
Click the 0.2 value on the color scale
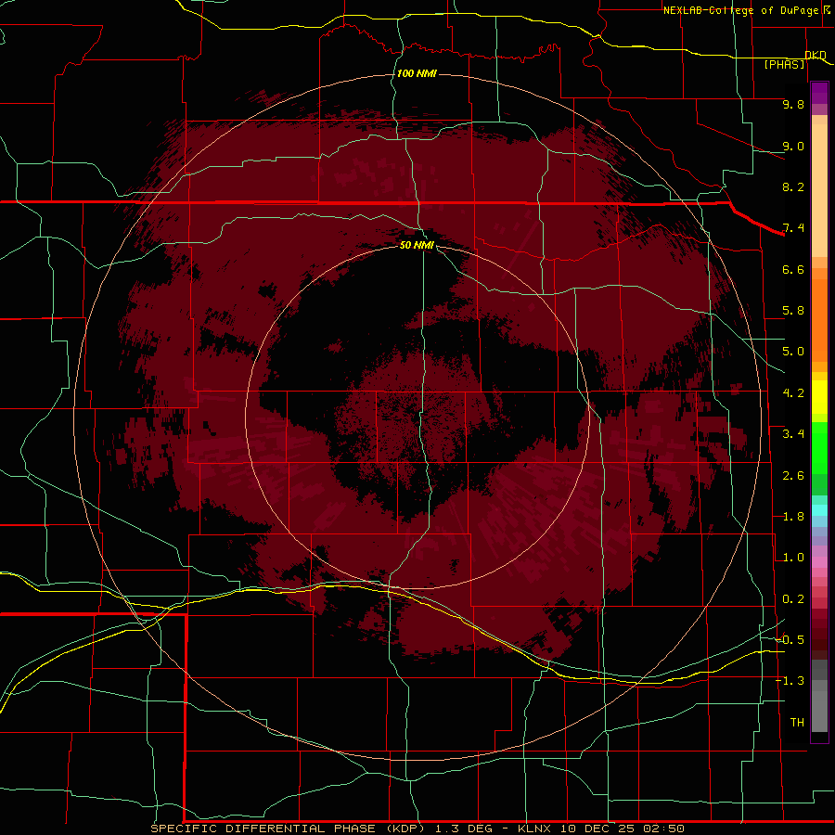793,599
